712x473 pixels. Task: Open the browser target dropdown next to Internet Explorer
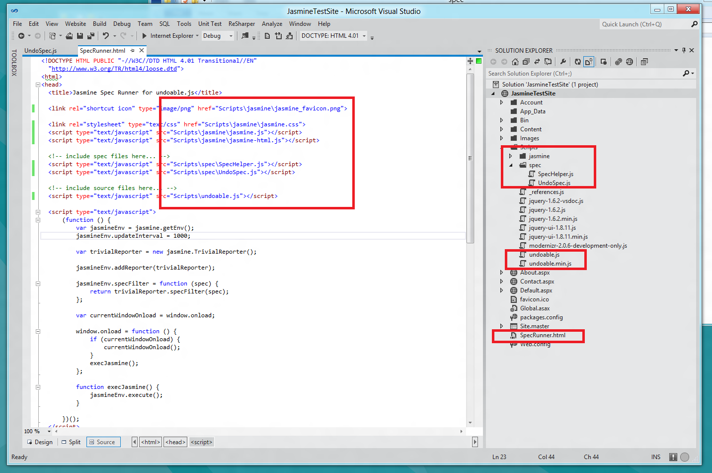pos(197,36)
